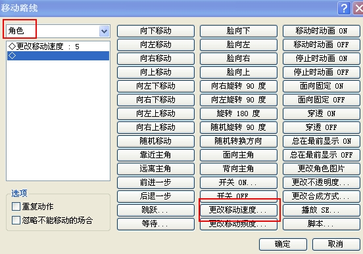This screenshot has width=363, height=254.
Task: Select the empty highlighted command row
Action: click(x=58, y=56)
